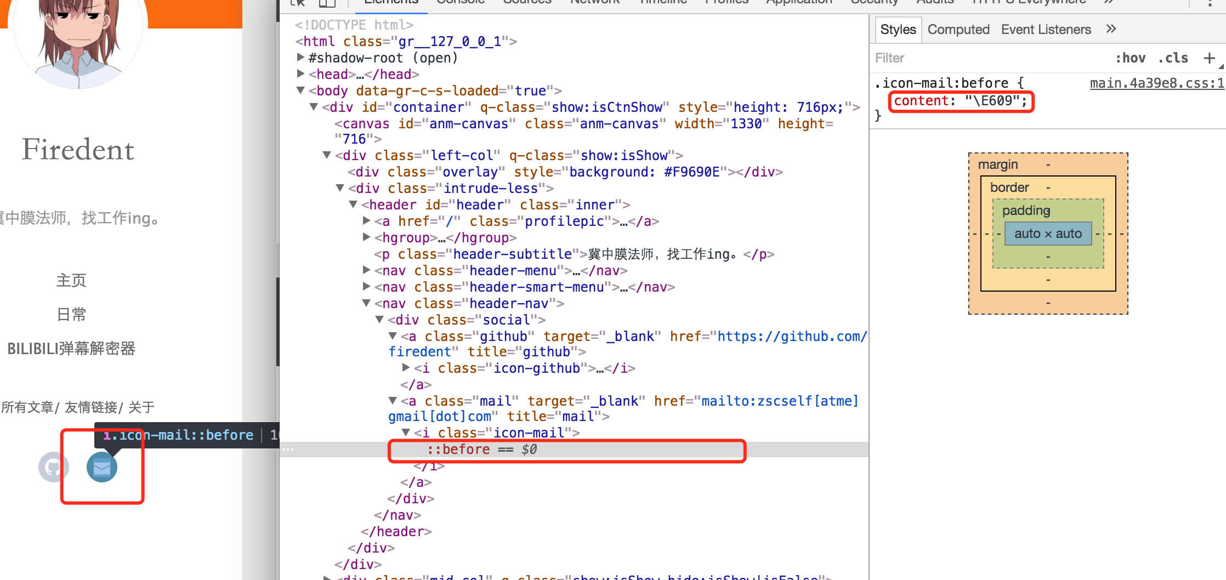Click the blue mail envelope icon
The width and height of the screenshot is (1226, 580).
click(102, 467)
